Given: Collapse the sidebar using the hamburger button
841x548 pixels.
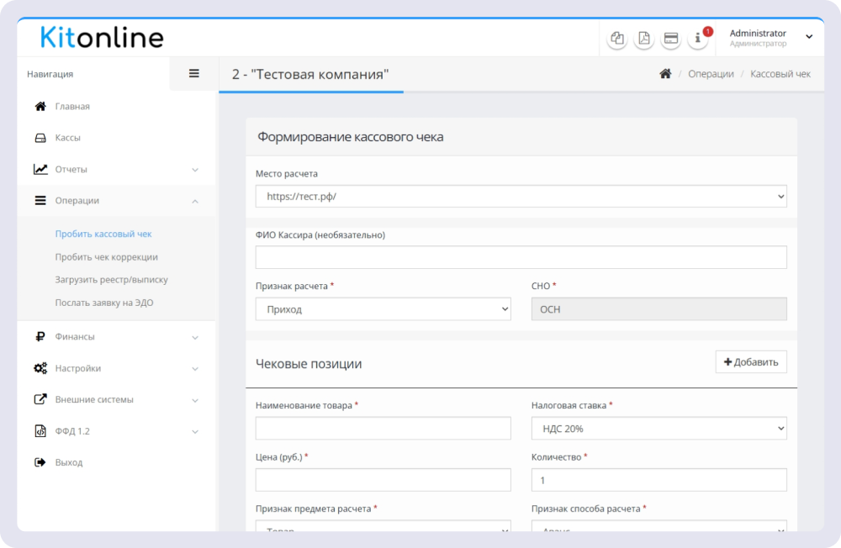Looking at the screenshot, I should click(193, 74).
